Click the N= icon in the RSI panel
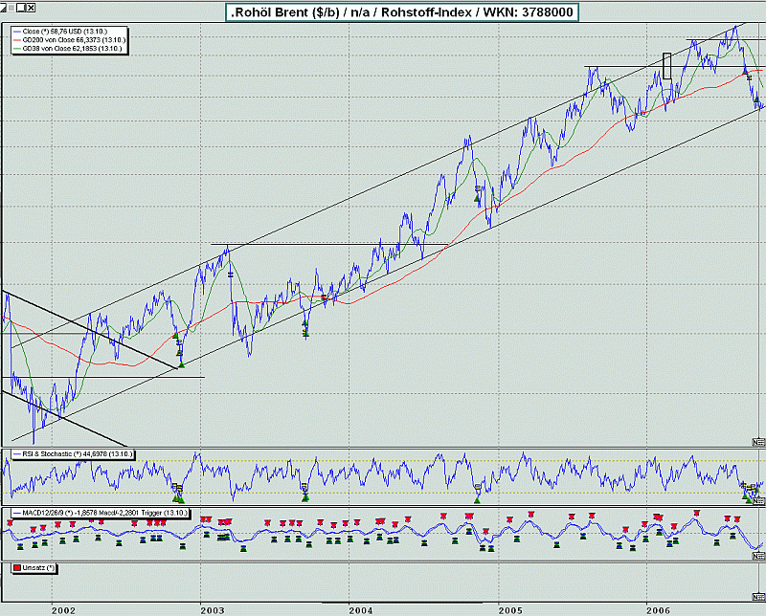Screen dimensions: 766x616 tap(758, 501)
